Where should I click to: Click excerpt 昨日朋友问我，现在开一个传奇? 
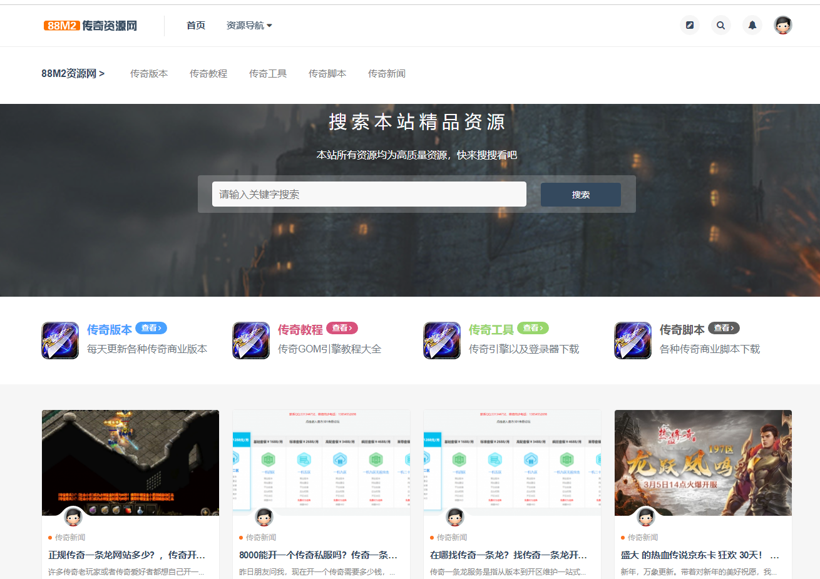(x=317, y=572)
